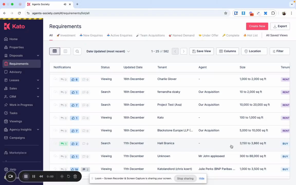Open a new browser tab
The height and width of the screenshot is (185, 296).
77,4
